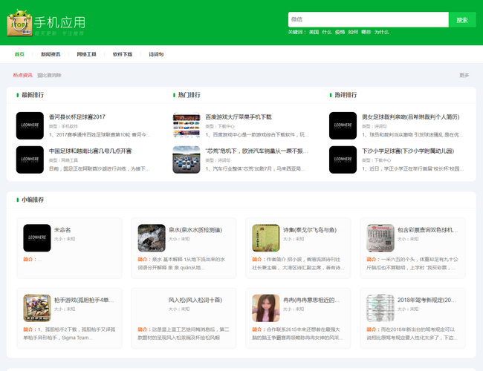Click the keyword 疫情

340,32
